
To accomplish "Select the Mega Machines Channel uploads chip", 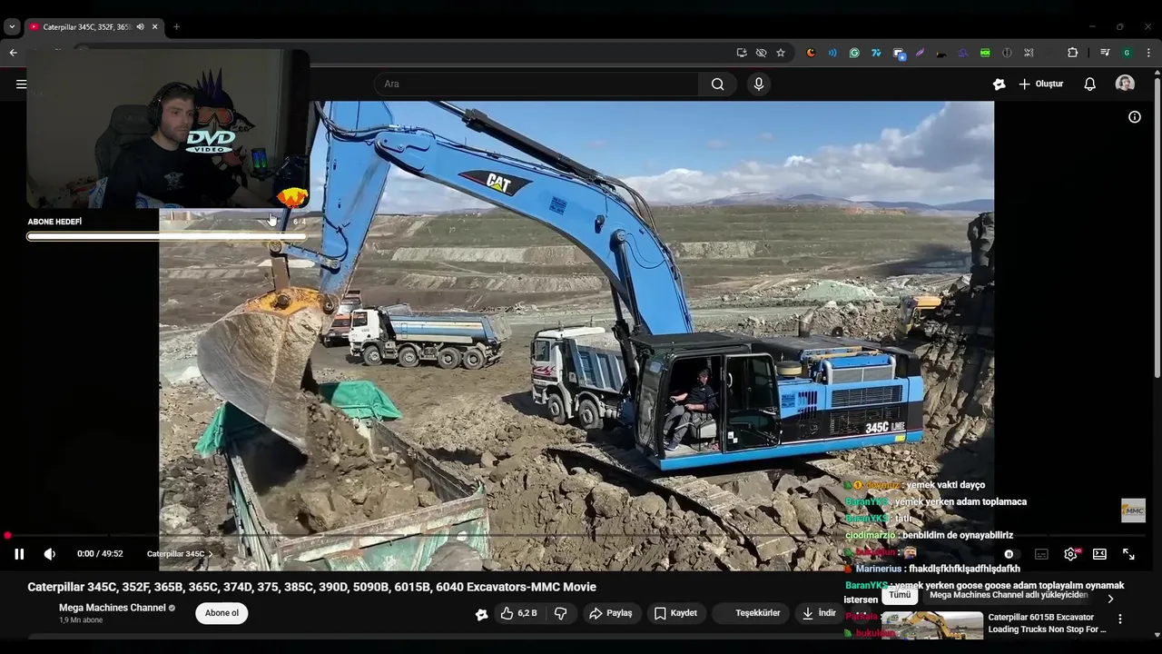I will [x=1008, y=595].
